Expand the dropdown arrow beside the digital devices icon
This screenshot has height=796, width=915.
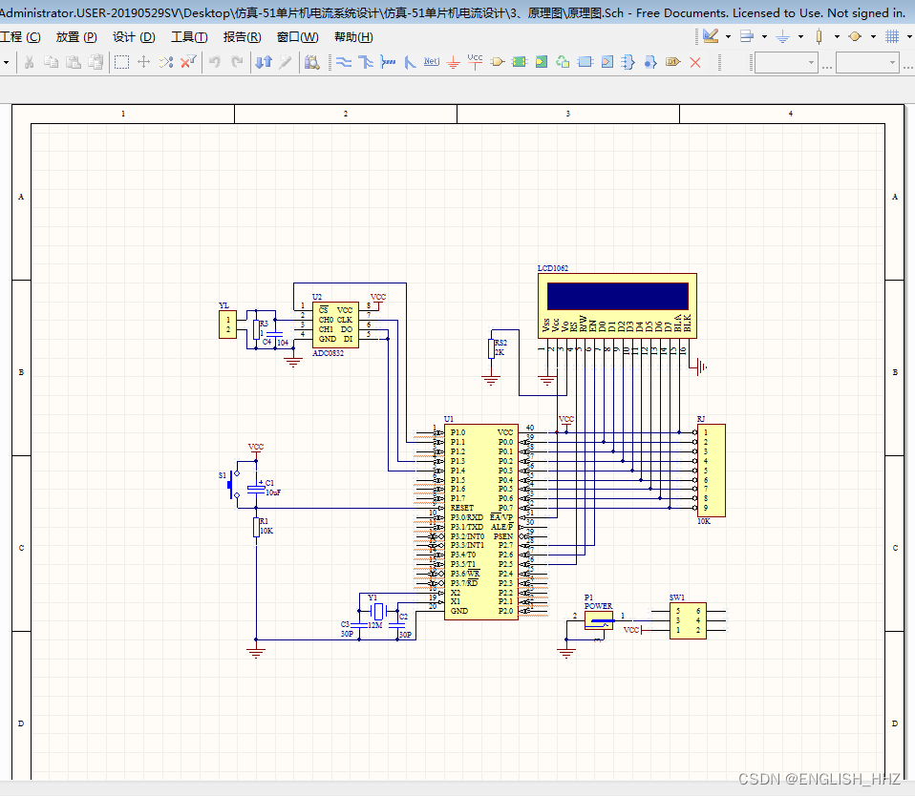[837, 36]
